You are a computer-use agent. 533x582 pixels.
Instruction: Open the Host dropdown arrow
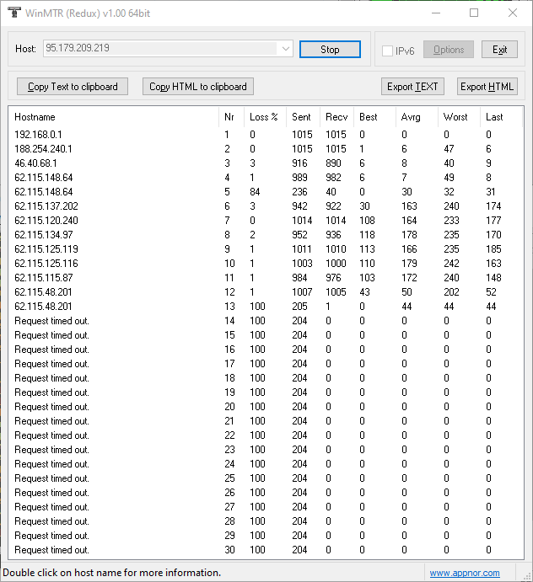point(285,49)
